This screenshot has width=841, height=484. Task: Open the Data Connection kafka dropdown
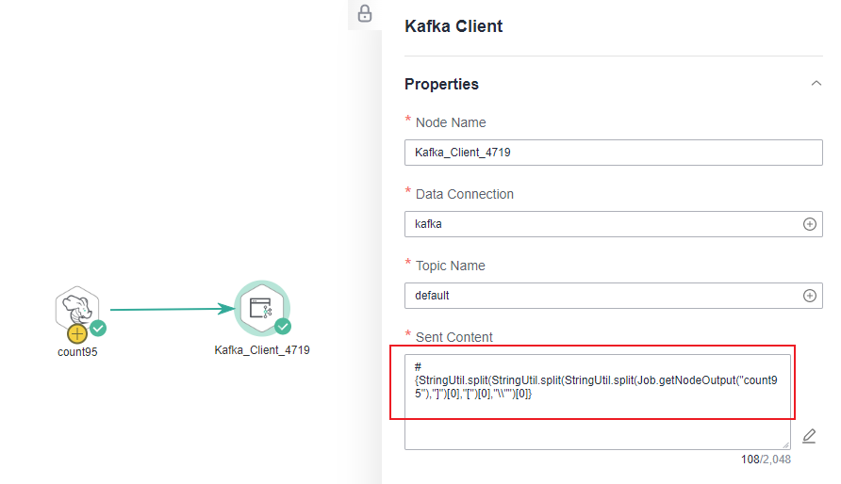tap(614, 224)
